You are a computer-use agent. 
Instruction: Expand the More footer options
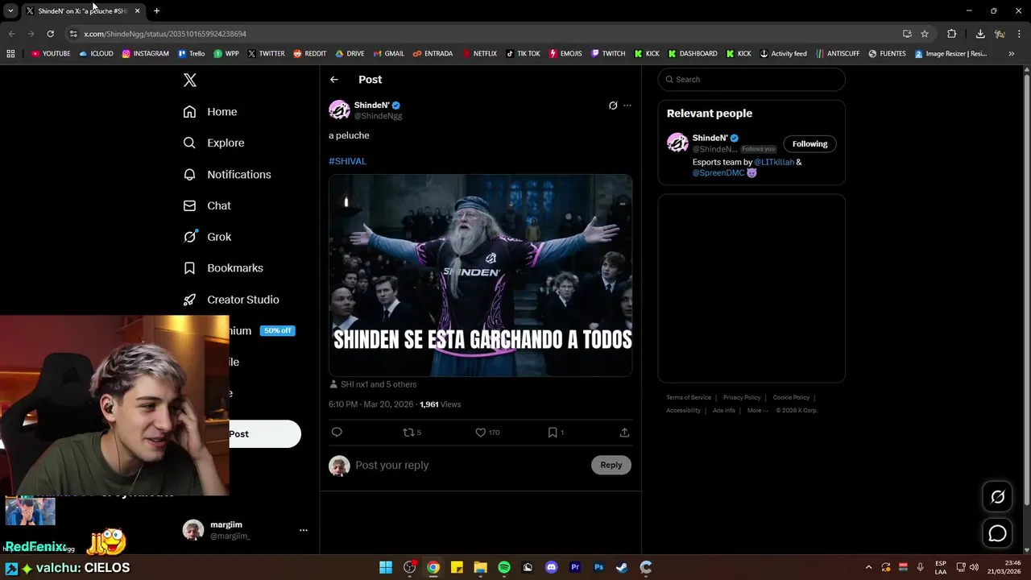[758, 410]
